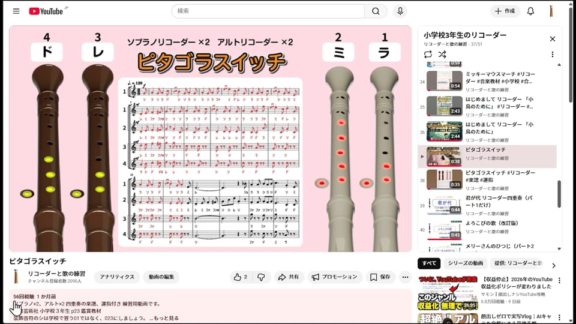Click channel avatar beside video title
The height and width of the screenshot is (324, 576).
tap(16, 277)
